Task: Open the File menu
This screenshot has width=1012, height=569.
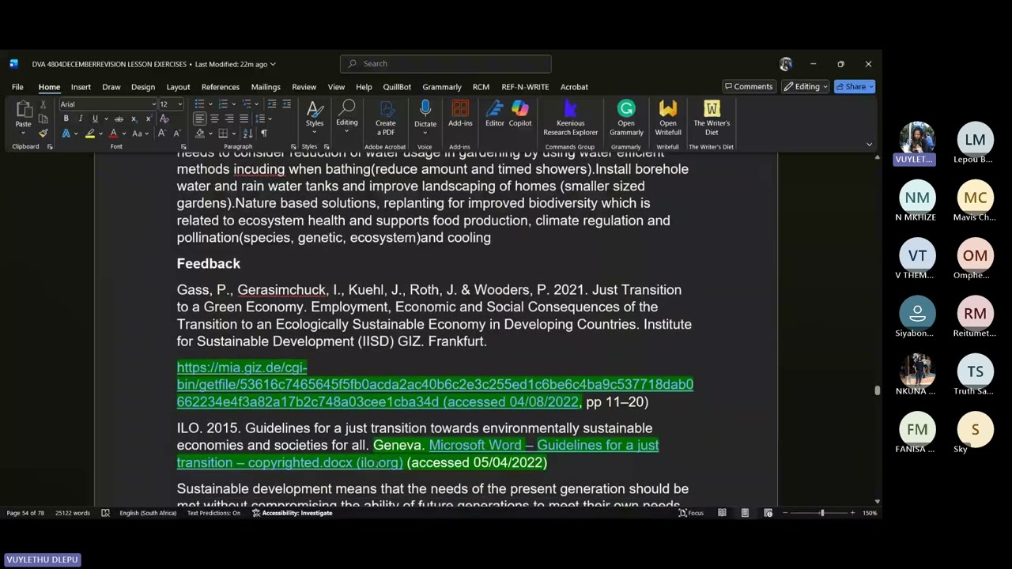Action: pyautogui.click(x=17, y=87)
